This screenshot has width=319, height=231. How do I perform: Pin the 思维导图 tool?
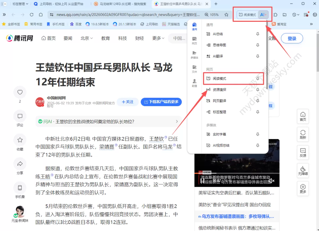[258, 45]
